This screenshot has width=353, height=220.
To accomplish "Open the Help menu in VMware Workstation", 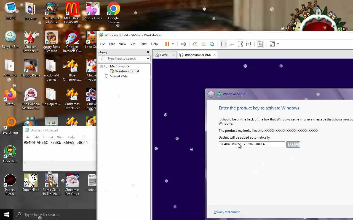I will [154, 44].
